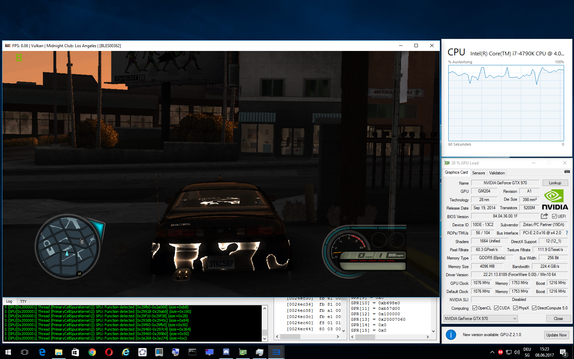Click the BIOS export share icon
Screen dimensions: 574x359
(x=544, y=216)
